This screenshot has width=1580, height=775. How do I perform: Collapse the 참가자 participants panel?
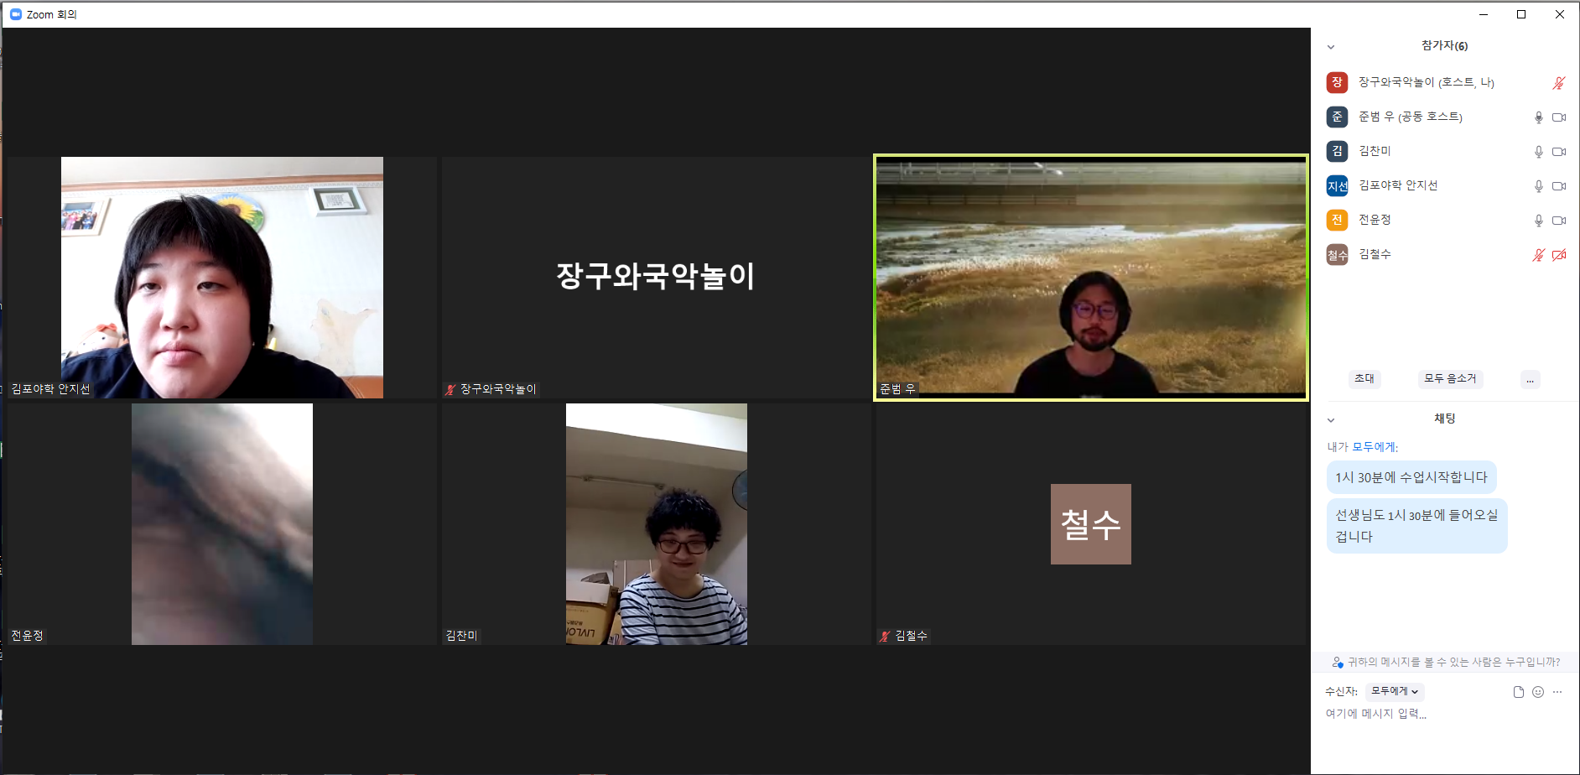click(x=1331, y=47)
